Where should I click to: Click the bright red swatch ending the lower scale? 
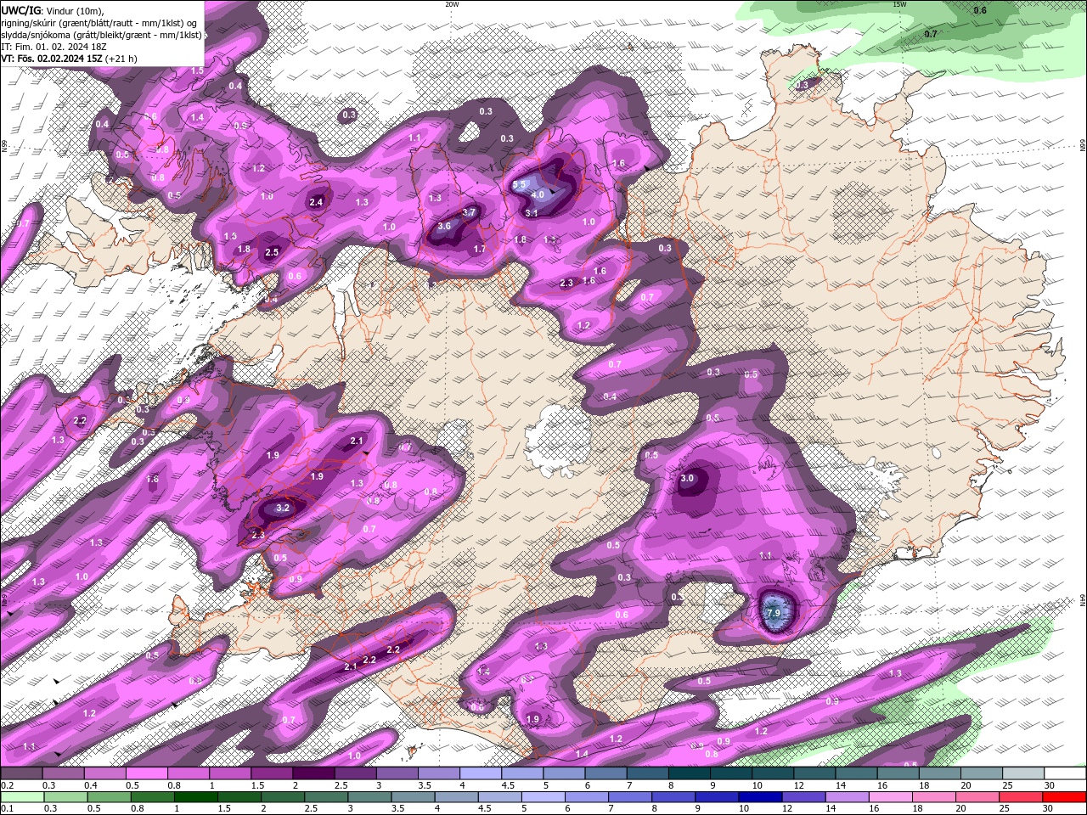1065,797
